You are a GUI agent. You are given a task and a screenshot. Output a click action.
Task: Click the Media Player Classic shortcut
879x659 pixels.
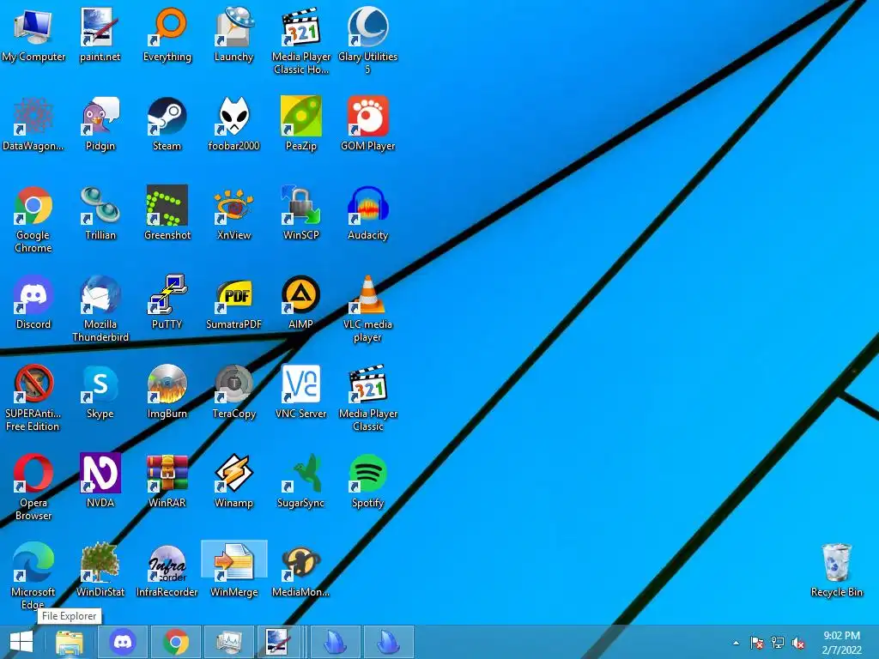(367, 397)
